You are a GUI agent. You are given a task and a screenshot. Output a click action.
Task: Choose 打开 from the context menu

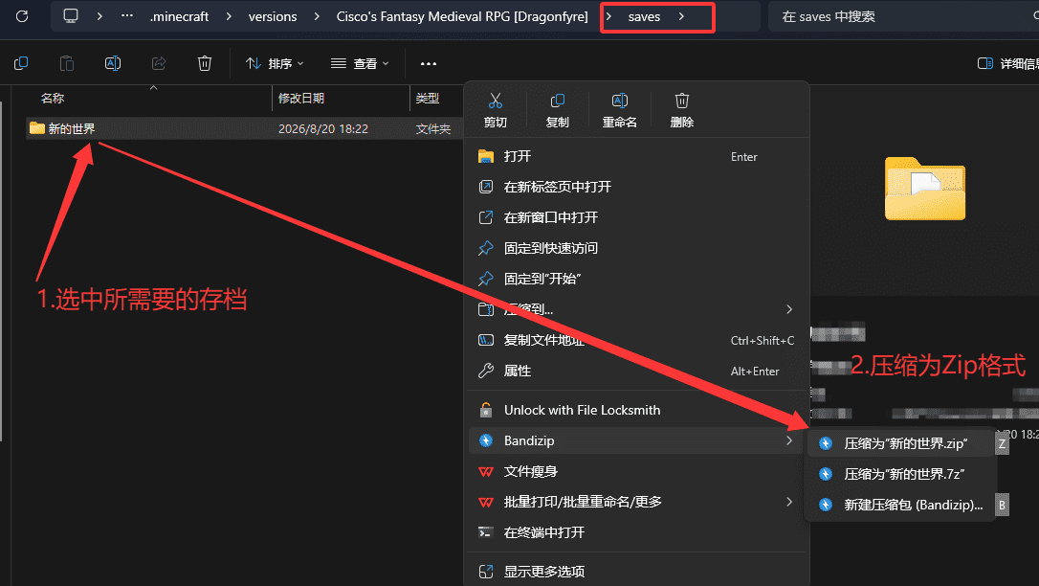[636, 156]
